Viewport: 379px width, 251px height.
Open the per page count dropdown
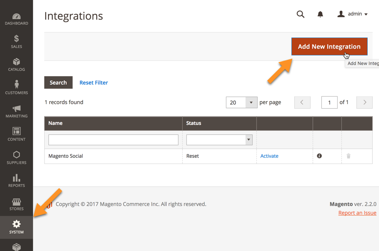coord(241,102)
